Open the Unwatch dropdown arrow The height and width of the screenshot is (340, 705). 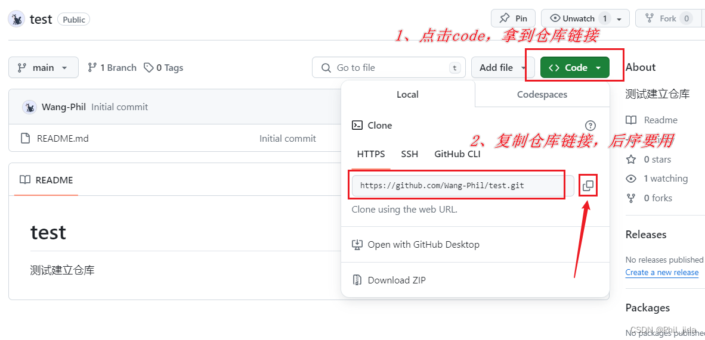tap(620, 19)
